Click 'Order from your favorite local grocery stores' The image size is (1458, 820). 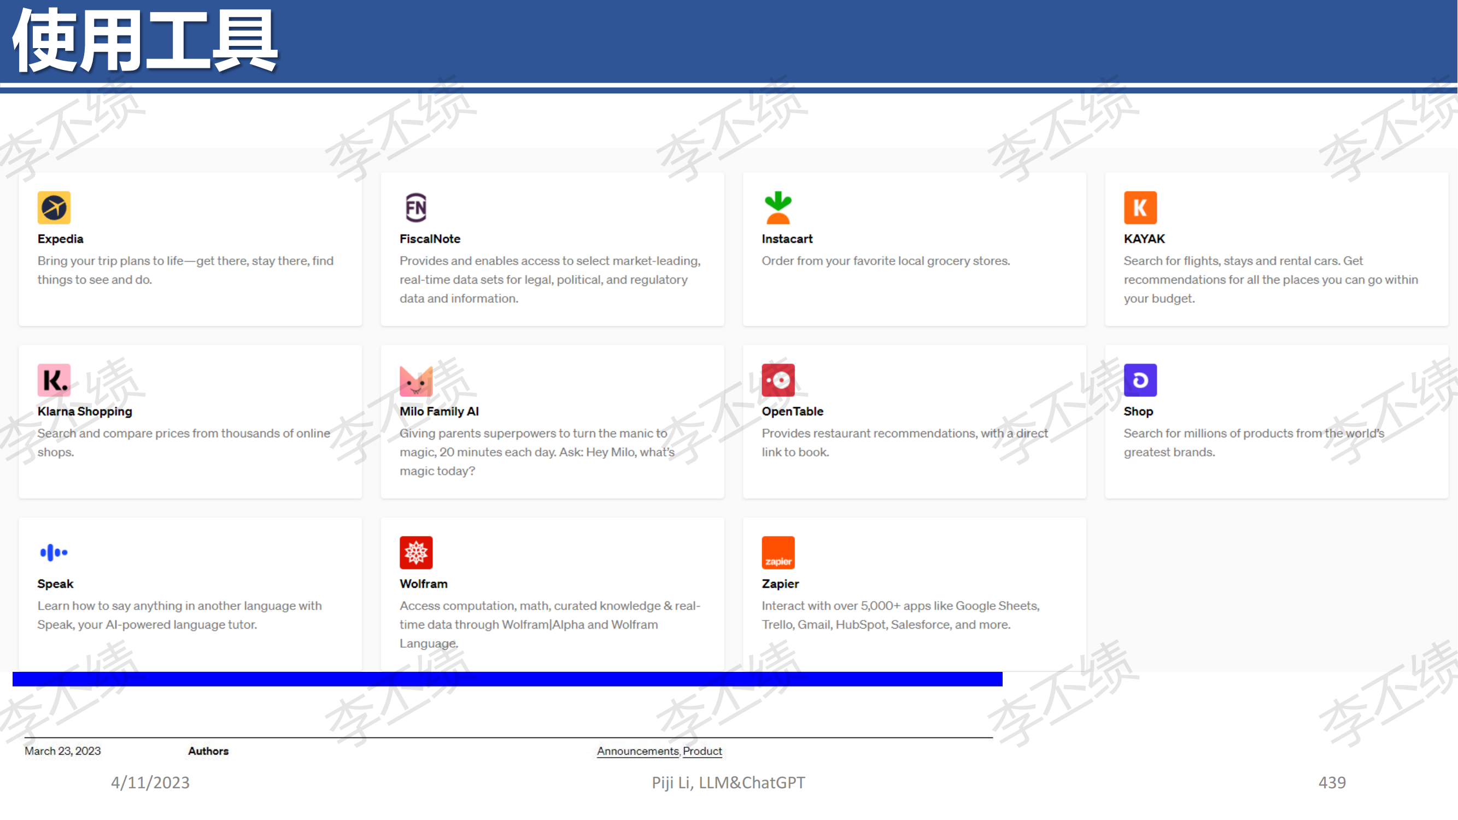(885, 261)
